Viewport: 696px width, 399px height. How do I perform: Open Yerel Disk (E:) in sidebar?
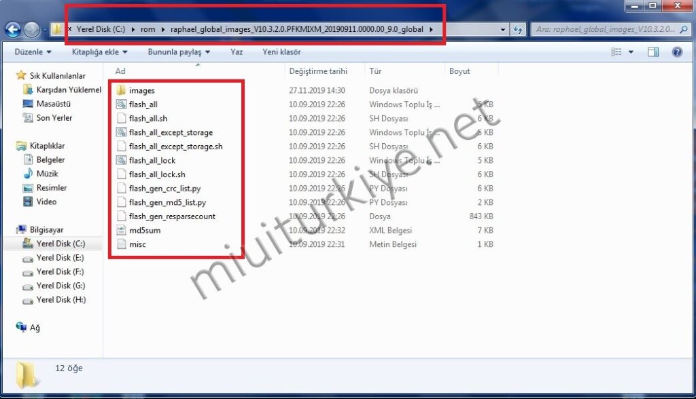click(60, 258)
